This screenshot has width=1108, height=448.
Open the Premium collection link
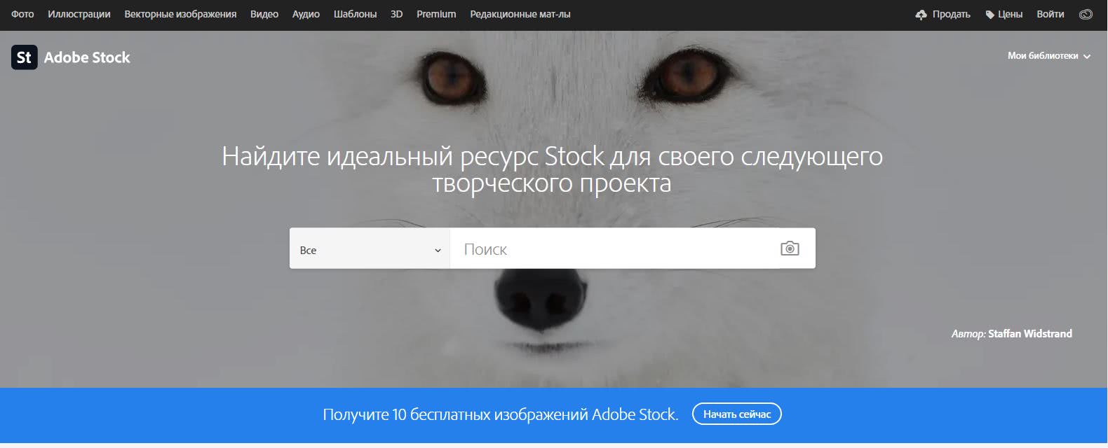tap(436, 14)
